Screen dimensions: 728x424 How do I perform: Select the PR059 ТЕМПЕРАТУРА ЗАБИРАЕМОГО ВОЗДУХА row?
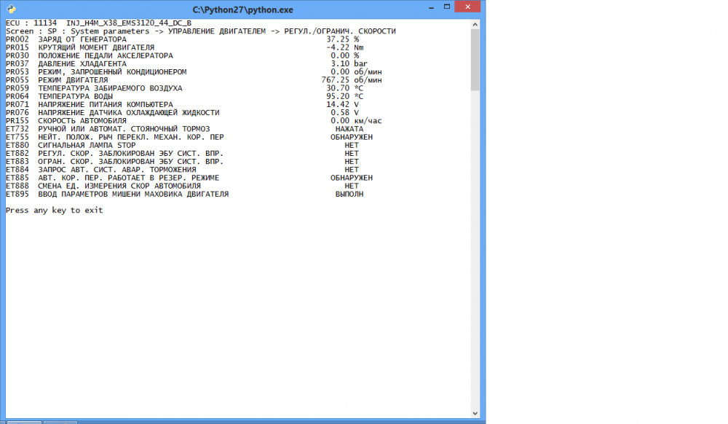[x=184, y=88]
